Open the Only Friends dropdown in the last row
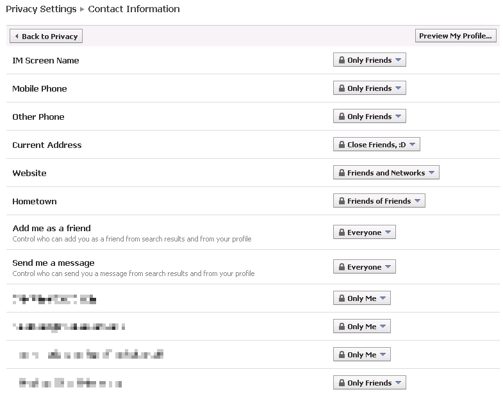The width and height of the screenshot is (503, 399). click(x=369, y=383)
